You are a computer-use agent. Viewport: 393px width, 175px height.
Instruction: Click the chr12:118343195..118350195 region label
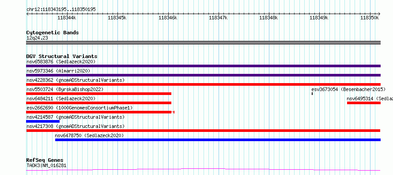point(61,10)
